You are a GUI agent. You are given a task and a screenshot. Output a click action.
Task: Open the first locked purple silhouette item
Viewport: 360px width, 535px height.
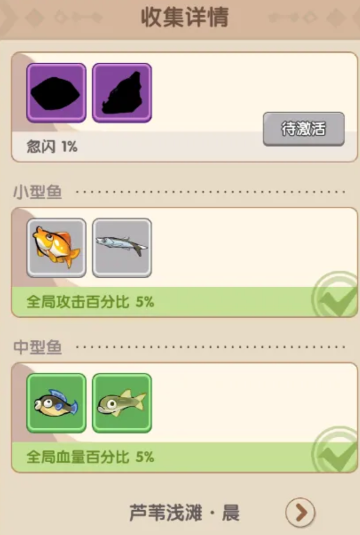(x=56, y=93)
